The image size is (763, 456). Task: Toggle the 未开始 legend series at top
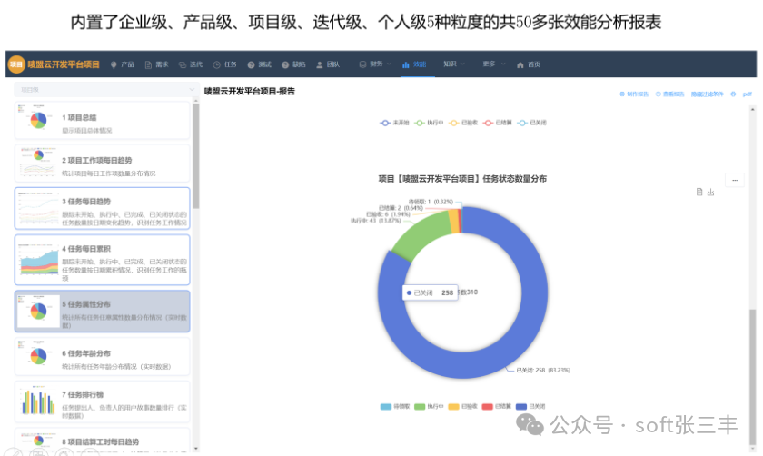pos(391,123)
